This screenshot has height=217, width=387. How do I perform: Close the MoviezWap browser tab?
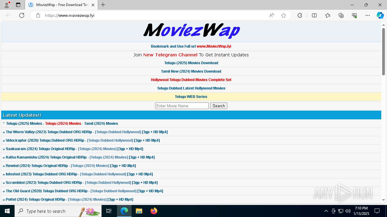pos(93,5)
